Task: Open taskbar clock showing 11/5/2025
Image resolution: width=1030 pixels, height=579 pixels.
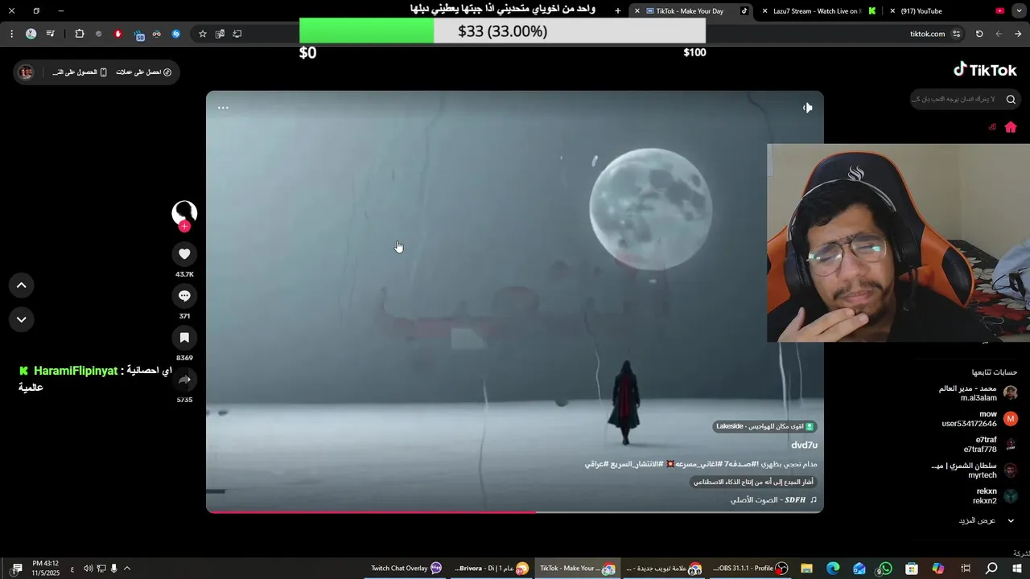Action: tap(46, 569)
